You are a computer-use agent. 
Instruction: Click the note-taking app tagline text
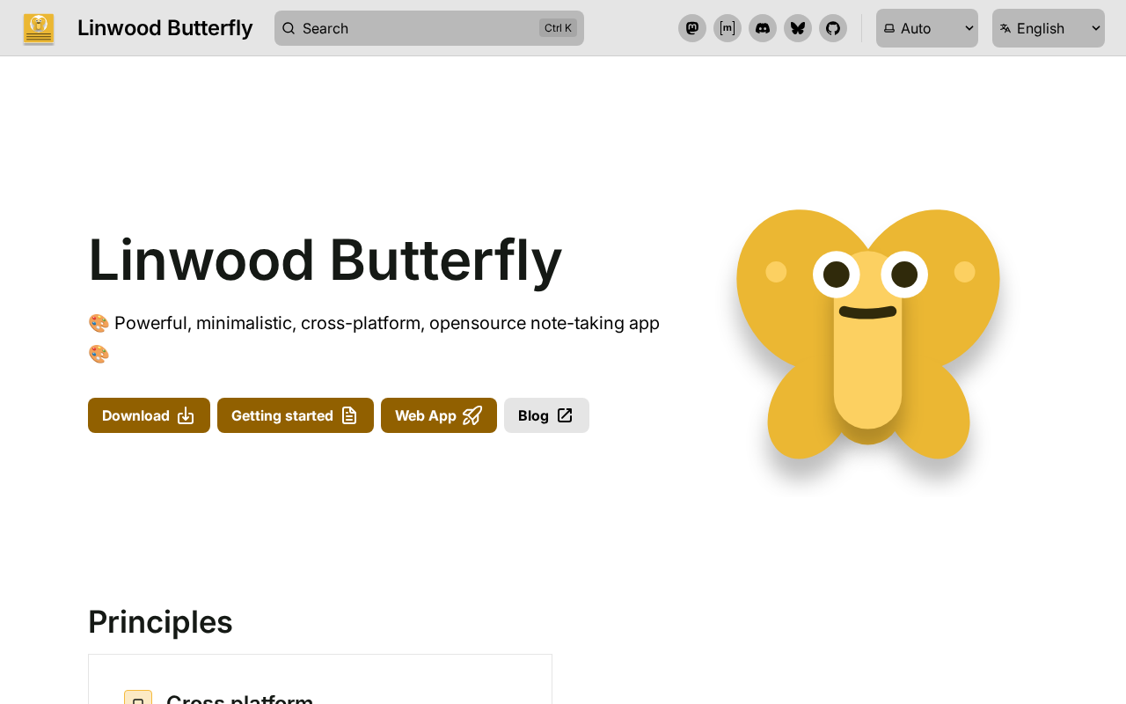(x=387, y=323)
